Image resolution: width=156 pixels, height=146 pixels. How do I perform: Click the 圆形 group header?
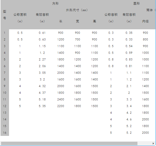point(136,4)
